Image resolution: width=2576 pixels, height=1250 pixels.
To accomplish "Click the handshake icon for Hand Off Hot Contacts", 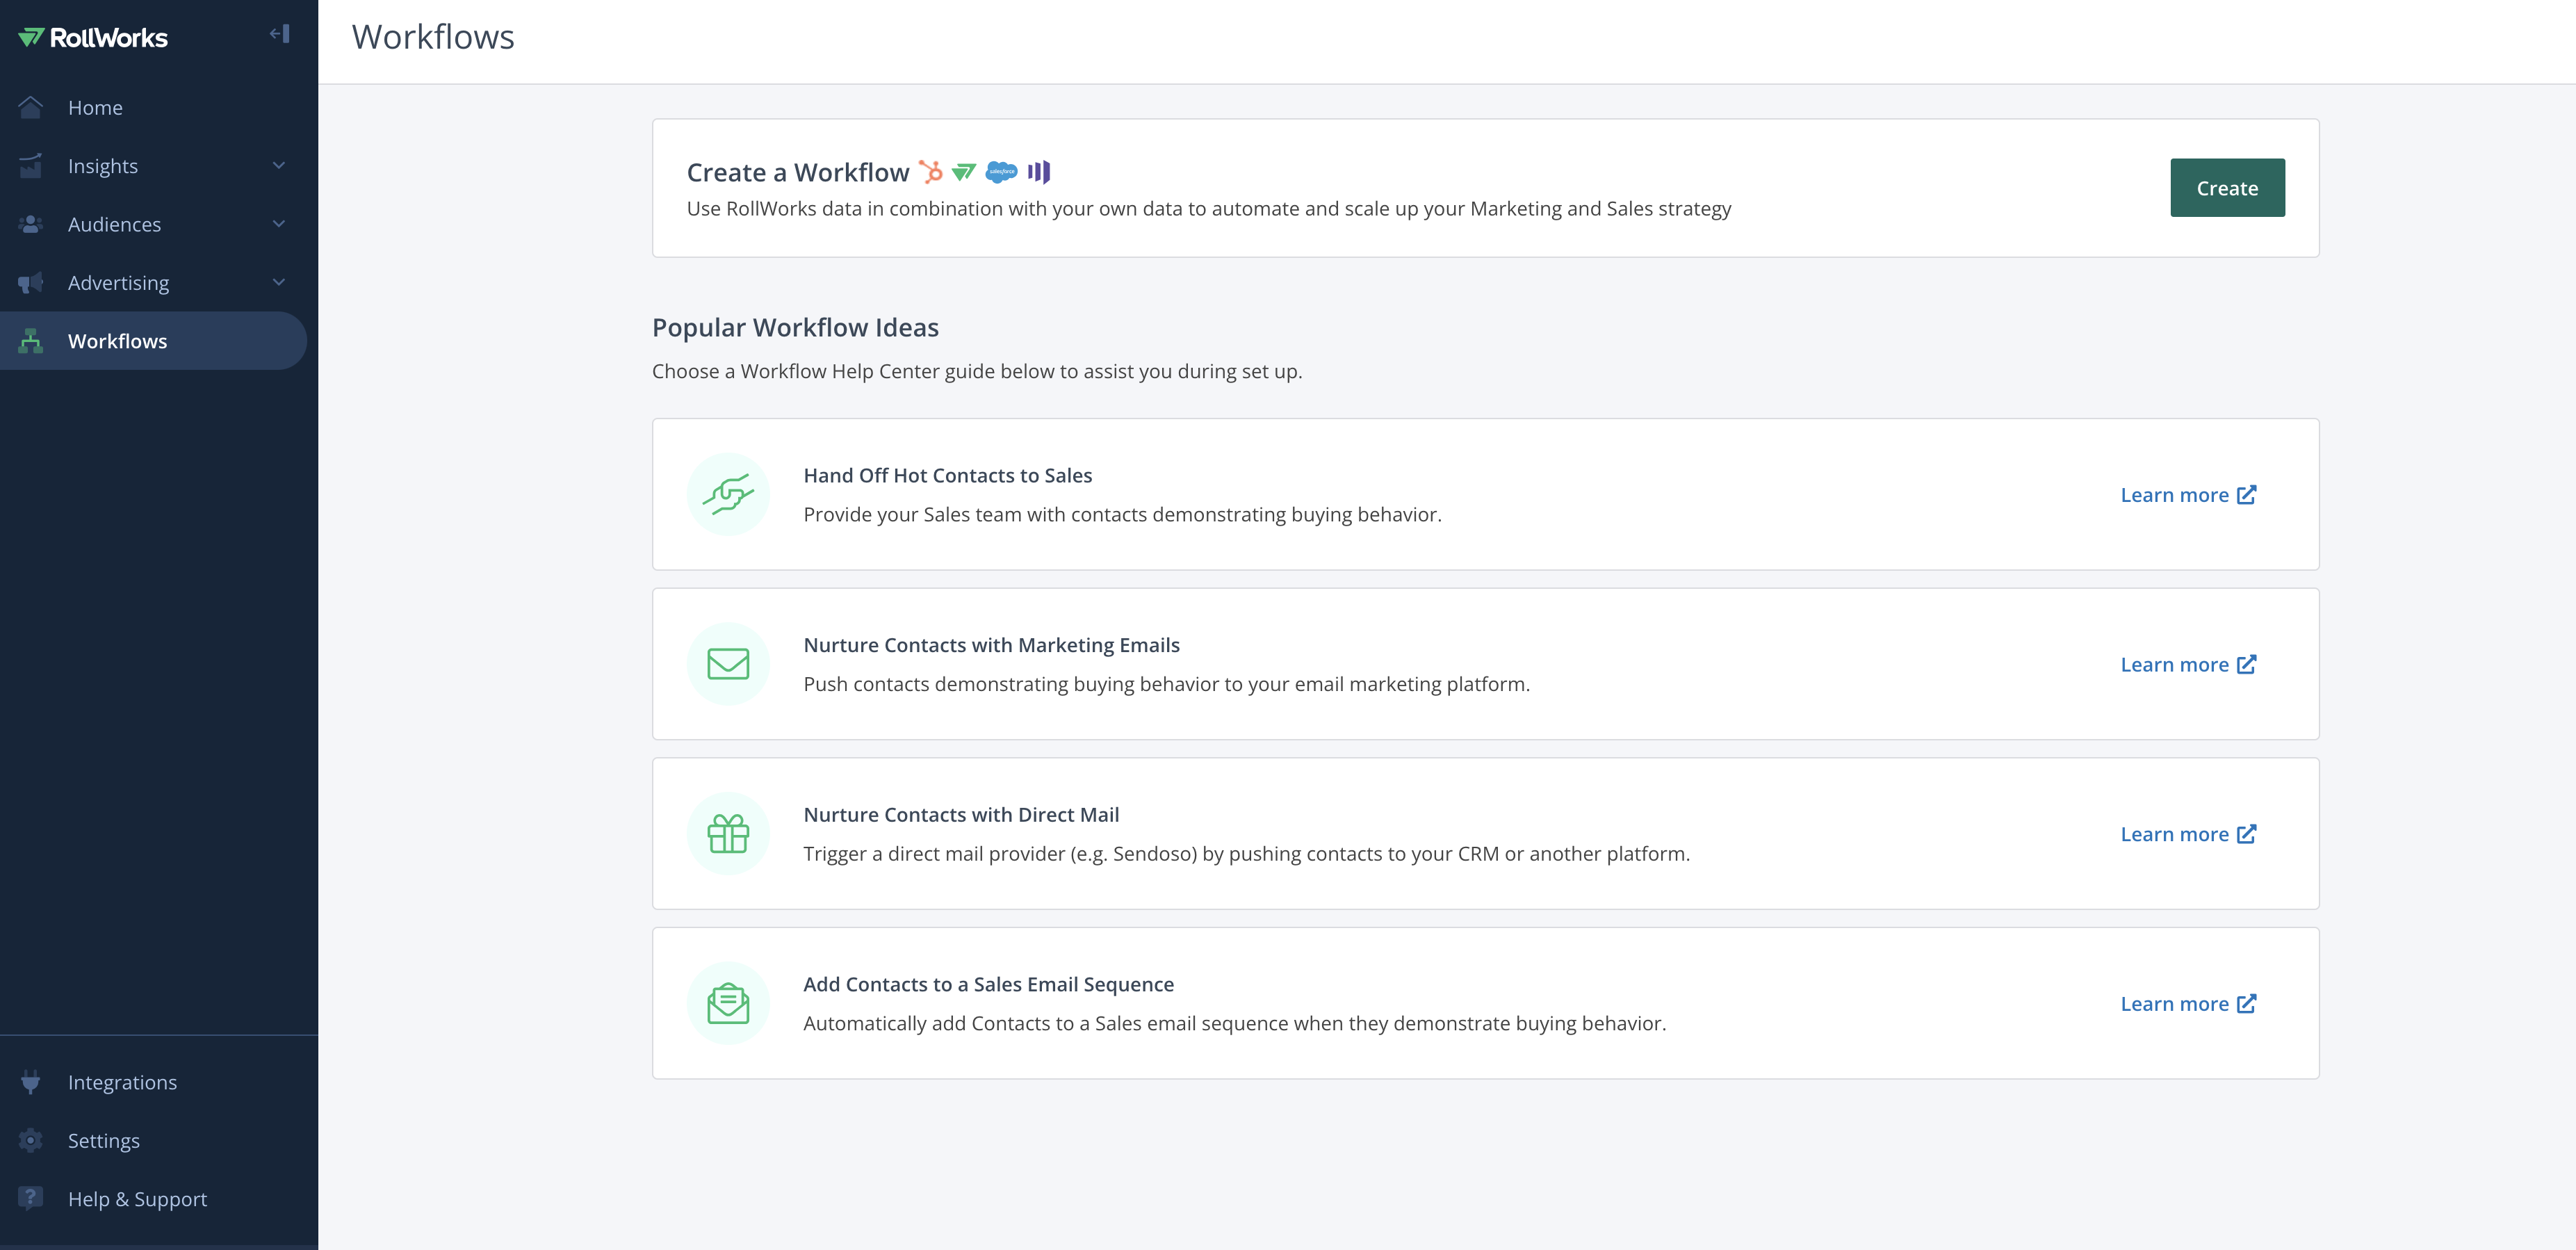I will [x=728, y=494].
